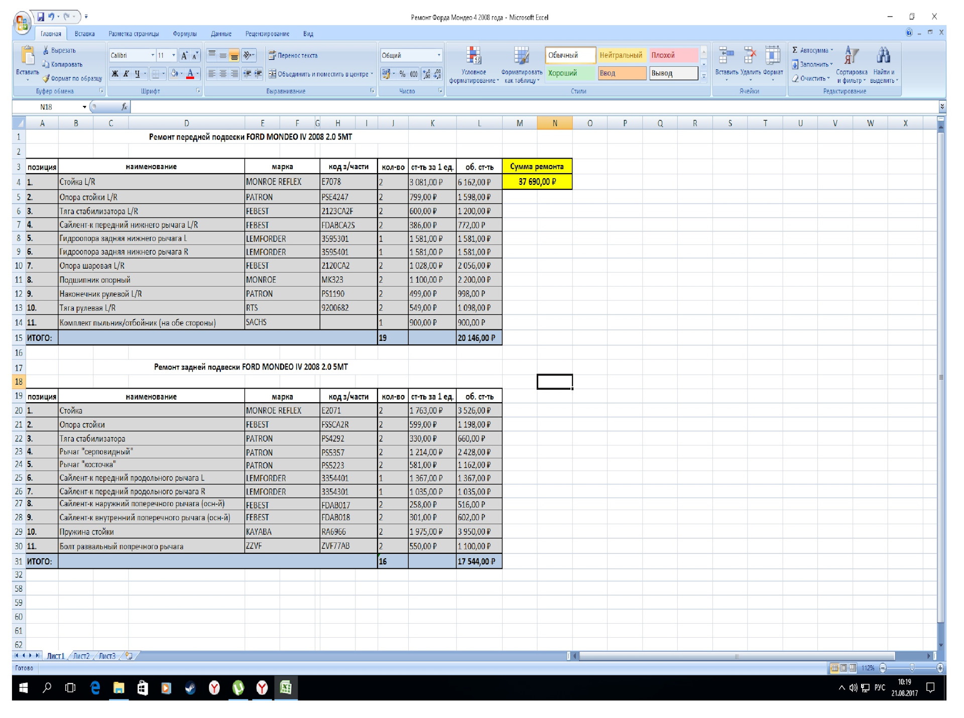Viewport: 964px width, 718px height.
Task: Open Очистить clear dropdown
Action: coord(811,78)
